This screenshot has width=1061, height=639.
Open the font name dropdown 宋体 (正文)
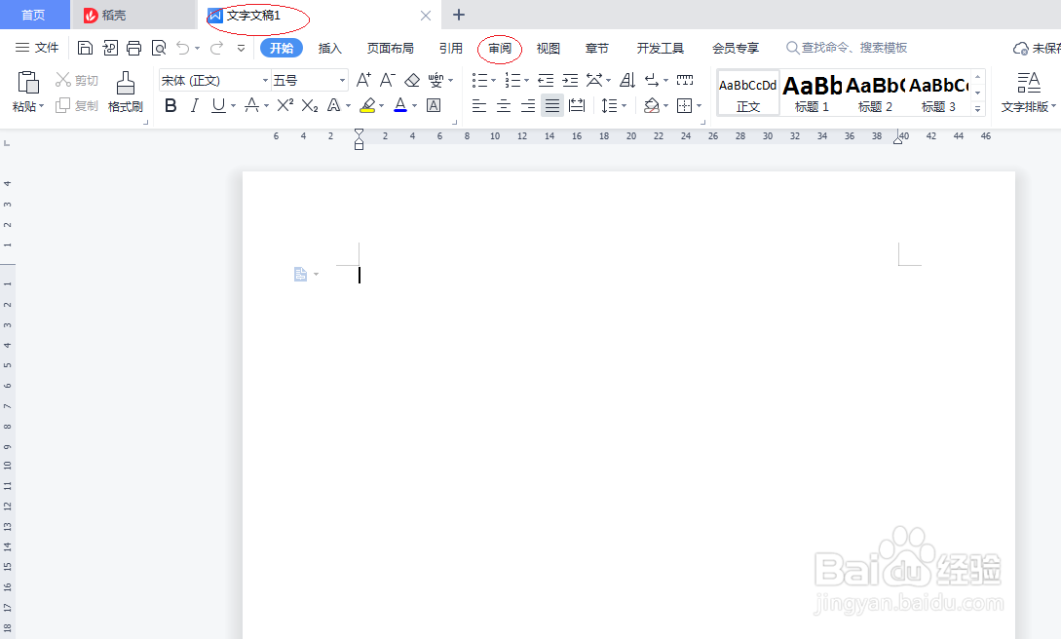(x=265, y=81)
